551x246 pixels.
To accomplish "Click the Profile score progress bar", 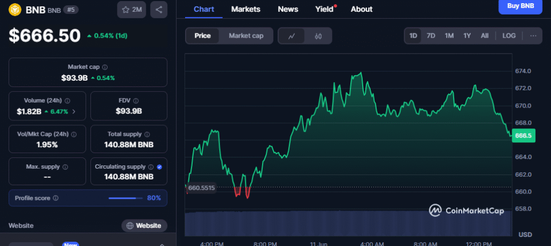I will coord(126,198).
